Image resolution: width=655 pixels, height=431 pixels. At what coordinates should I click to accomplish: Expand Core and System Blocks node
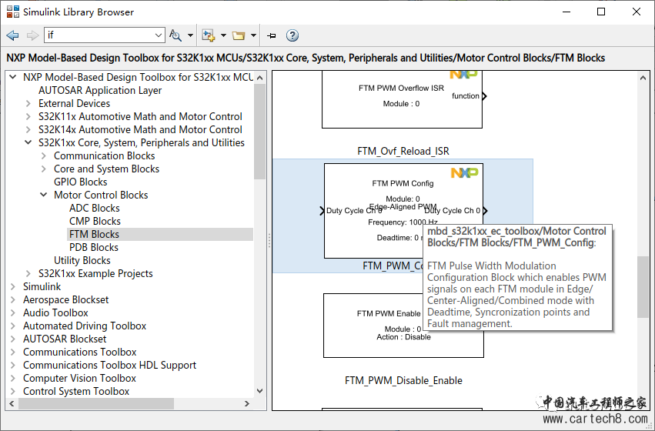click(x=44, y=169)
